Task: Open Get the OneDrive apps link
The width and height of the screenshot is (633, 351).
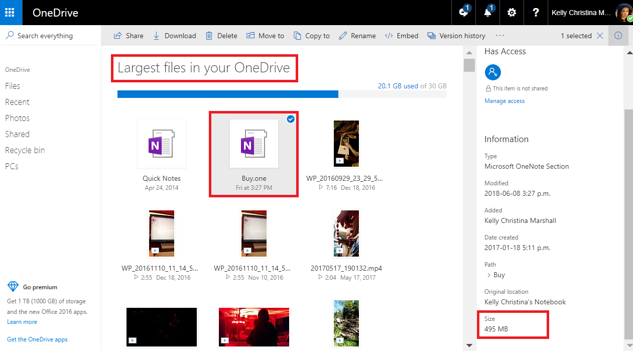Action: point(37,339)
